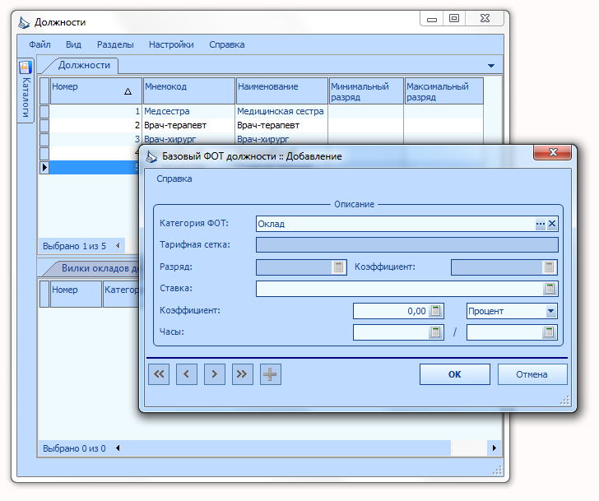Select the Медицинская сестра cell
Viewport: 599px width, 501px height.
pyautogui.click(x=281, y=112)
